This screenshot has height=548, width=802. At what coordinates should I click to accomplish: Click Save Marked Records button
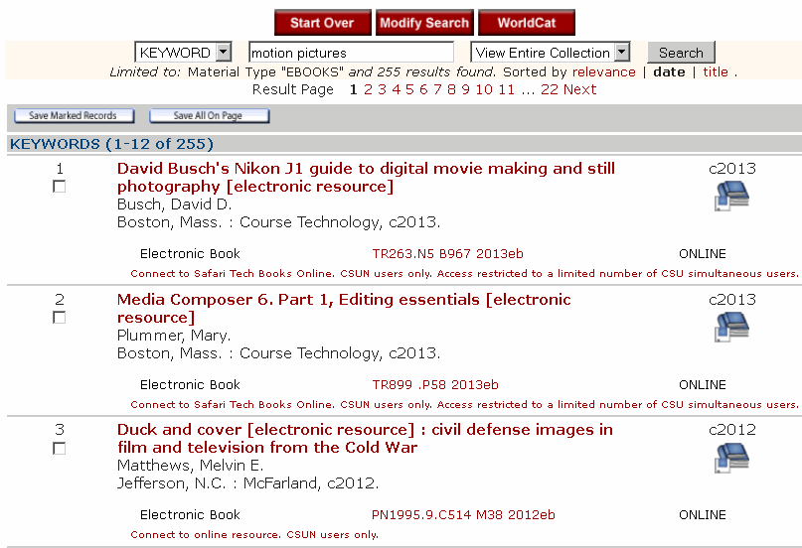[73, 116]
